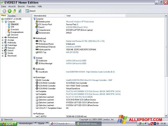The width and height of the screenshot is (168, 126).
Task: Open the Intel Alviso i915PM chipset link
Action: (73, 47)
